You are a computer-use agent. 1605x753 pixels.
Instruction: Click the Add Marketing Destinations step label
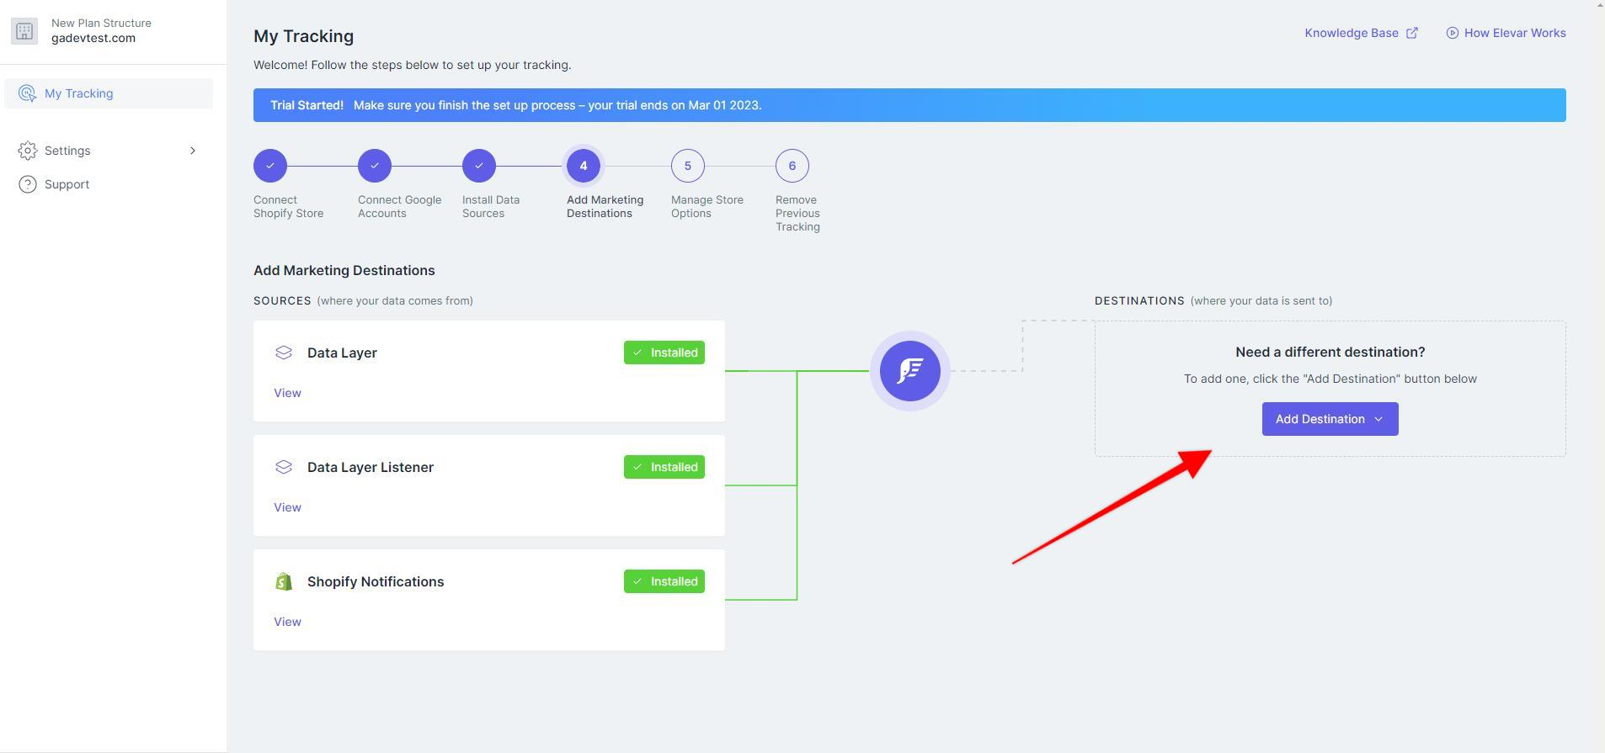(x=605, y=206)
